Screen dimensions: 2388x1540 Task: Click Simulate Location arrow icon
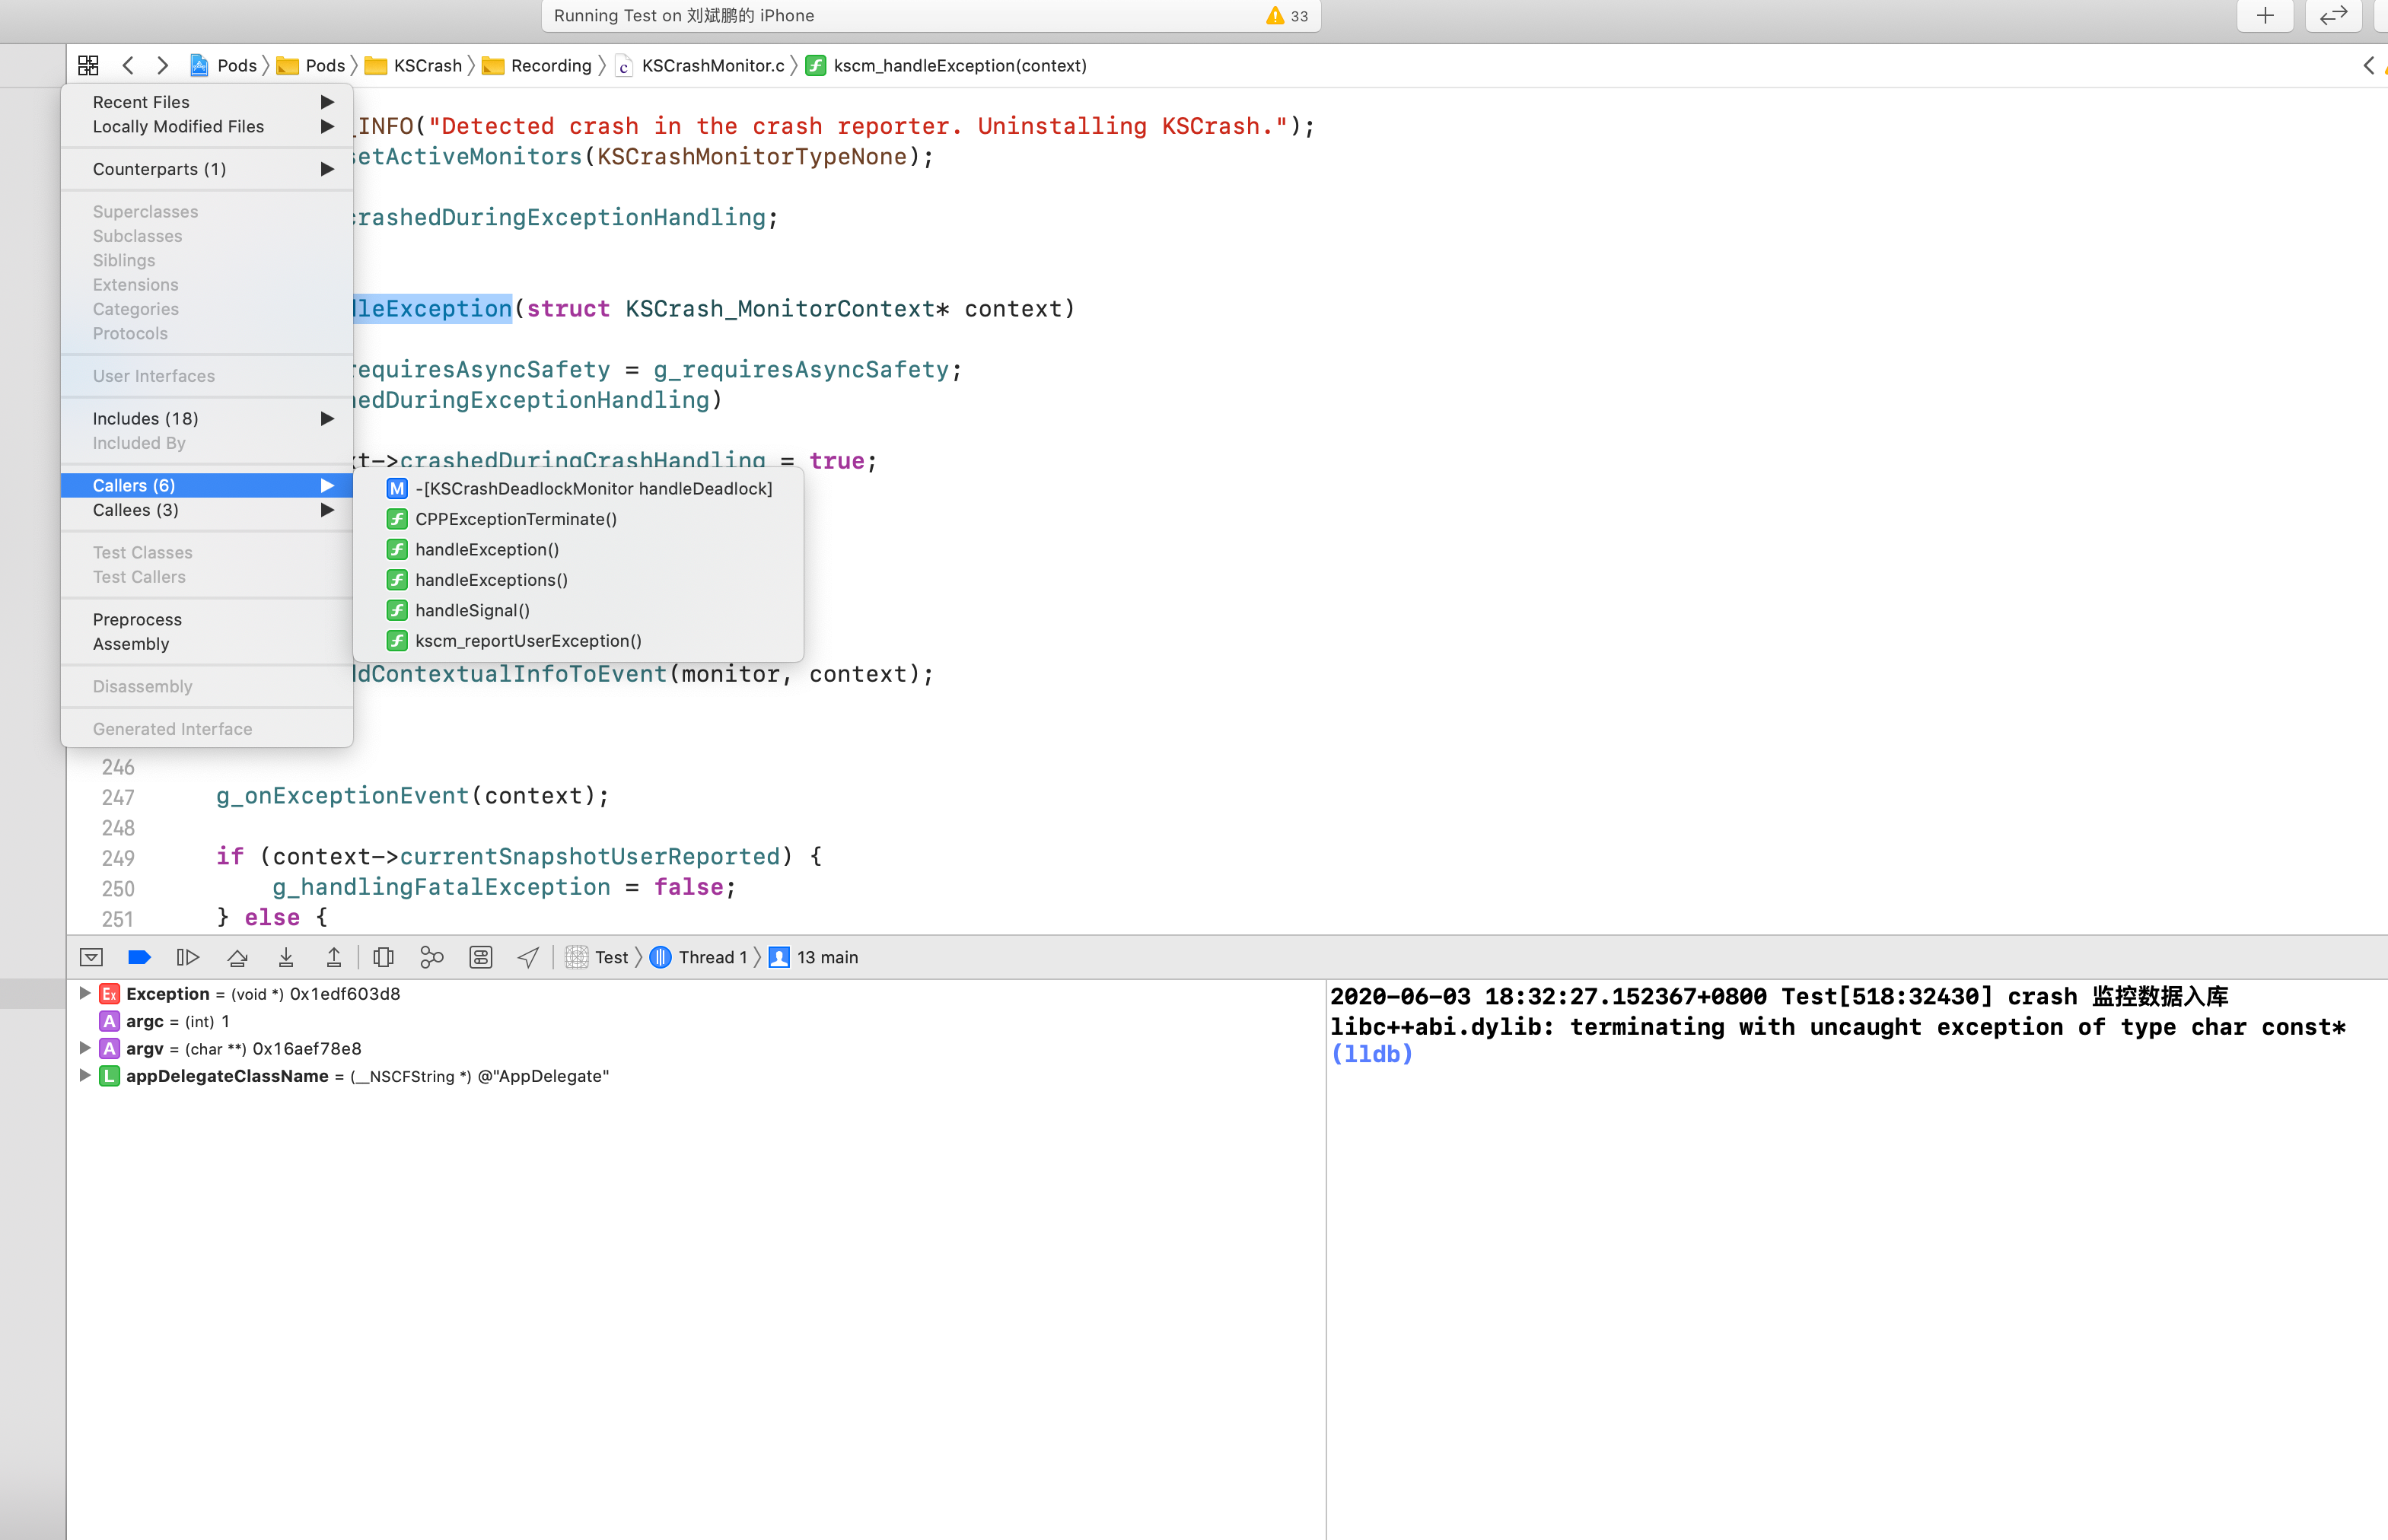pos(528,957)
